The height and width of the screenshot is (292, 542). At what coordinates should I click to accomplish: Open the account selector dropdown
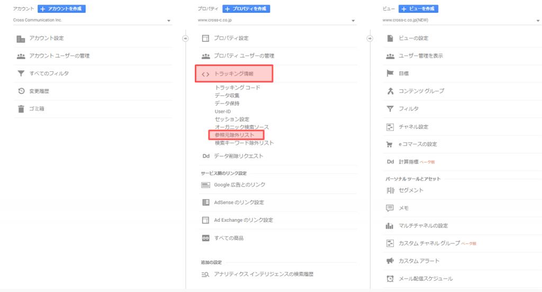tap(92, 21)
